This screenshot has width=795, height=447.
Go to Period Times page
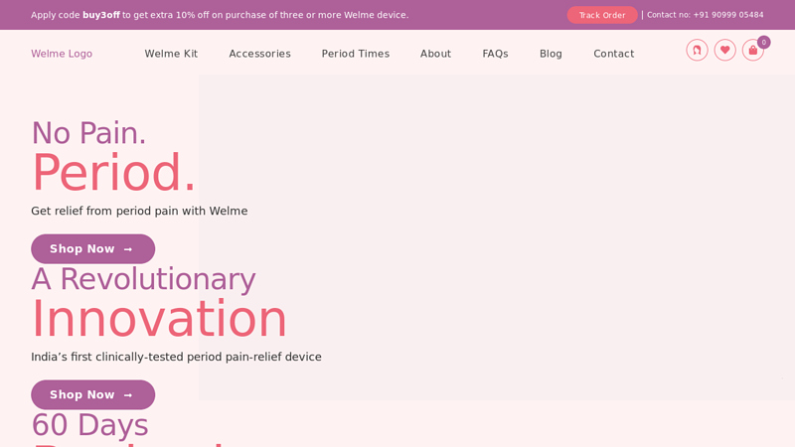[x=356, y=54]
